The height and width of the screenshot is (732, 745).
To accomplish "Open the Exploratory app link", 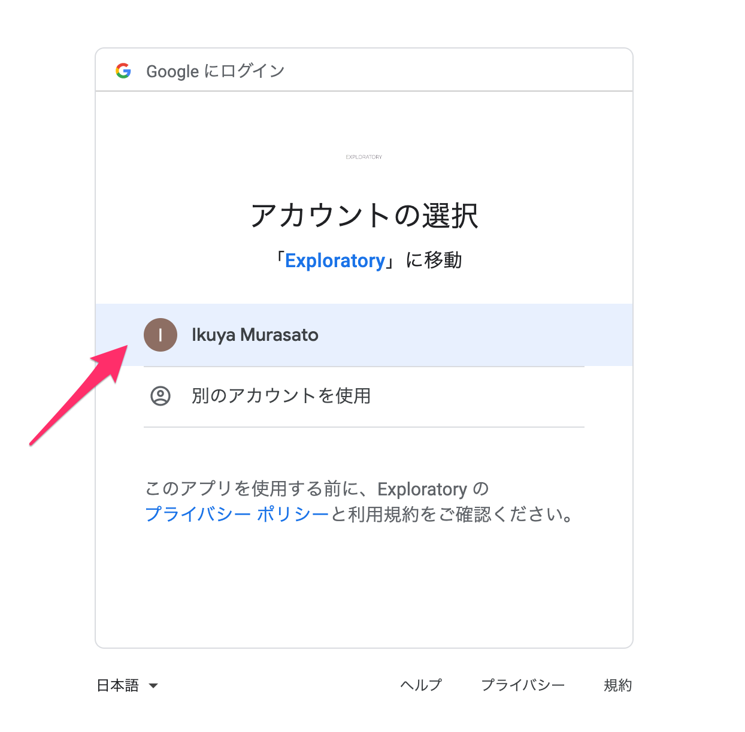I will 335,261.
